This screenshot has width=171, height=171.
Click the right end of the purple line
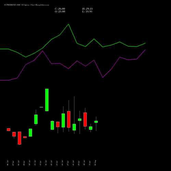coord(145,50)
